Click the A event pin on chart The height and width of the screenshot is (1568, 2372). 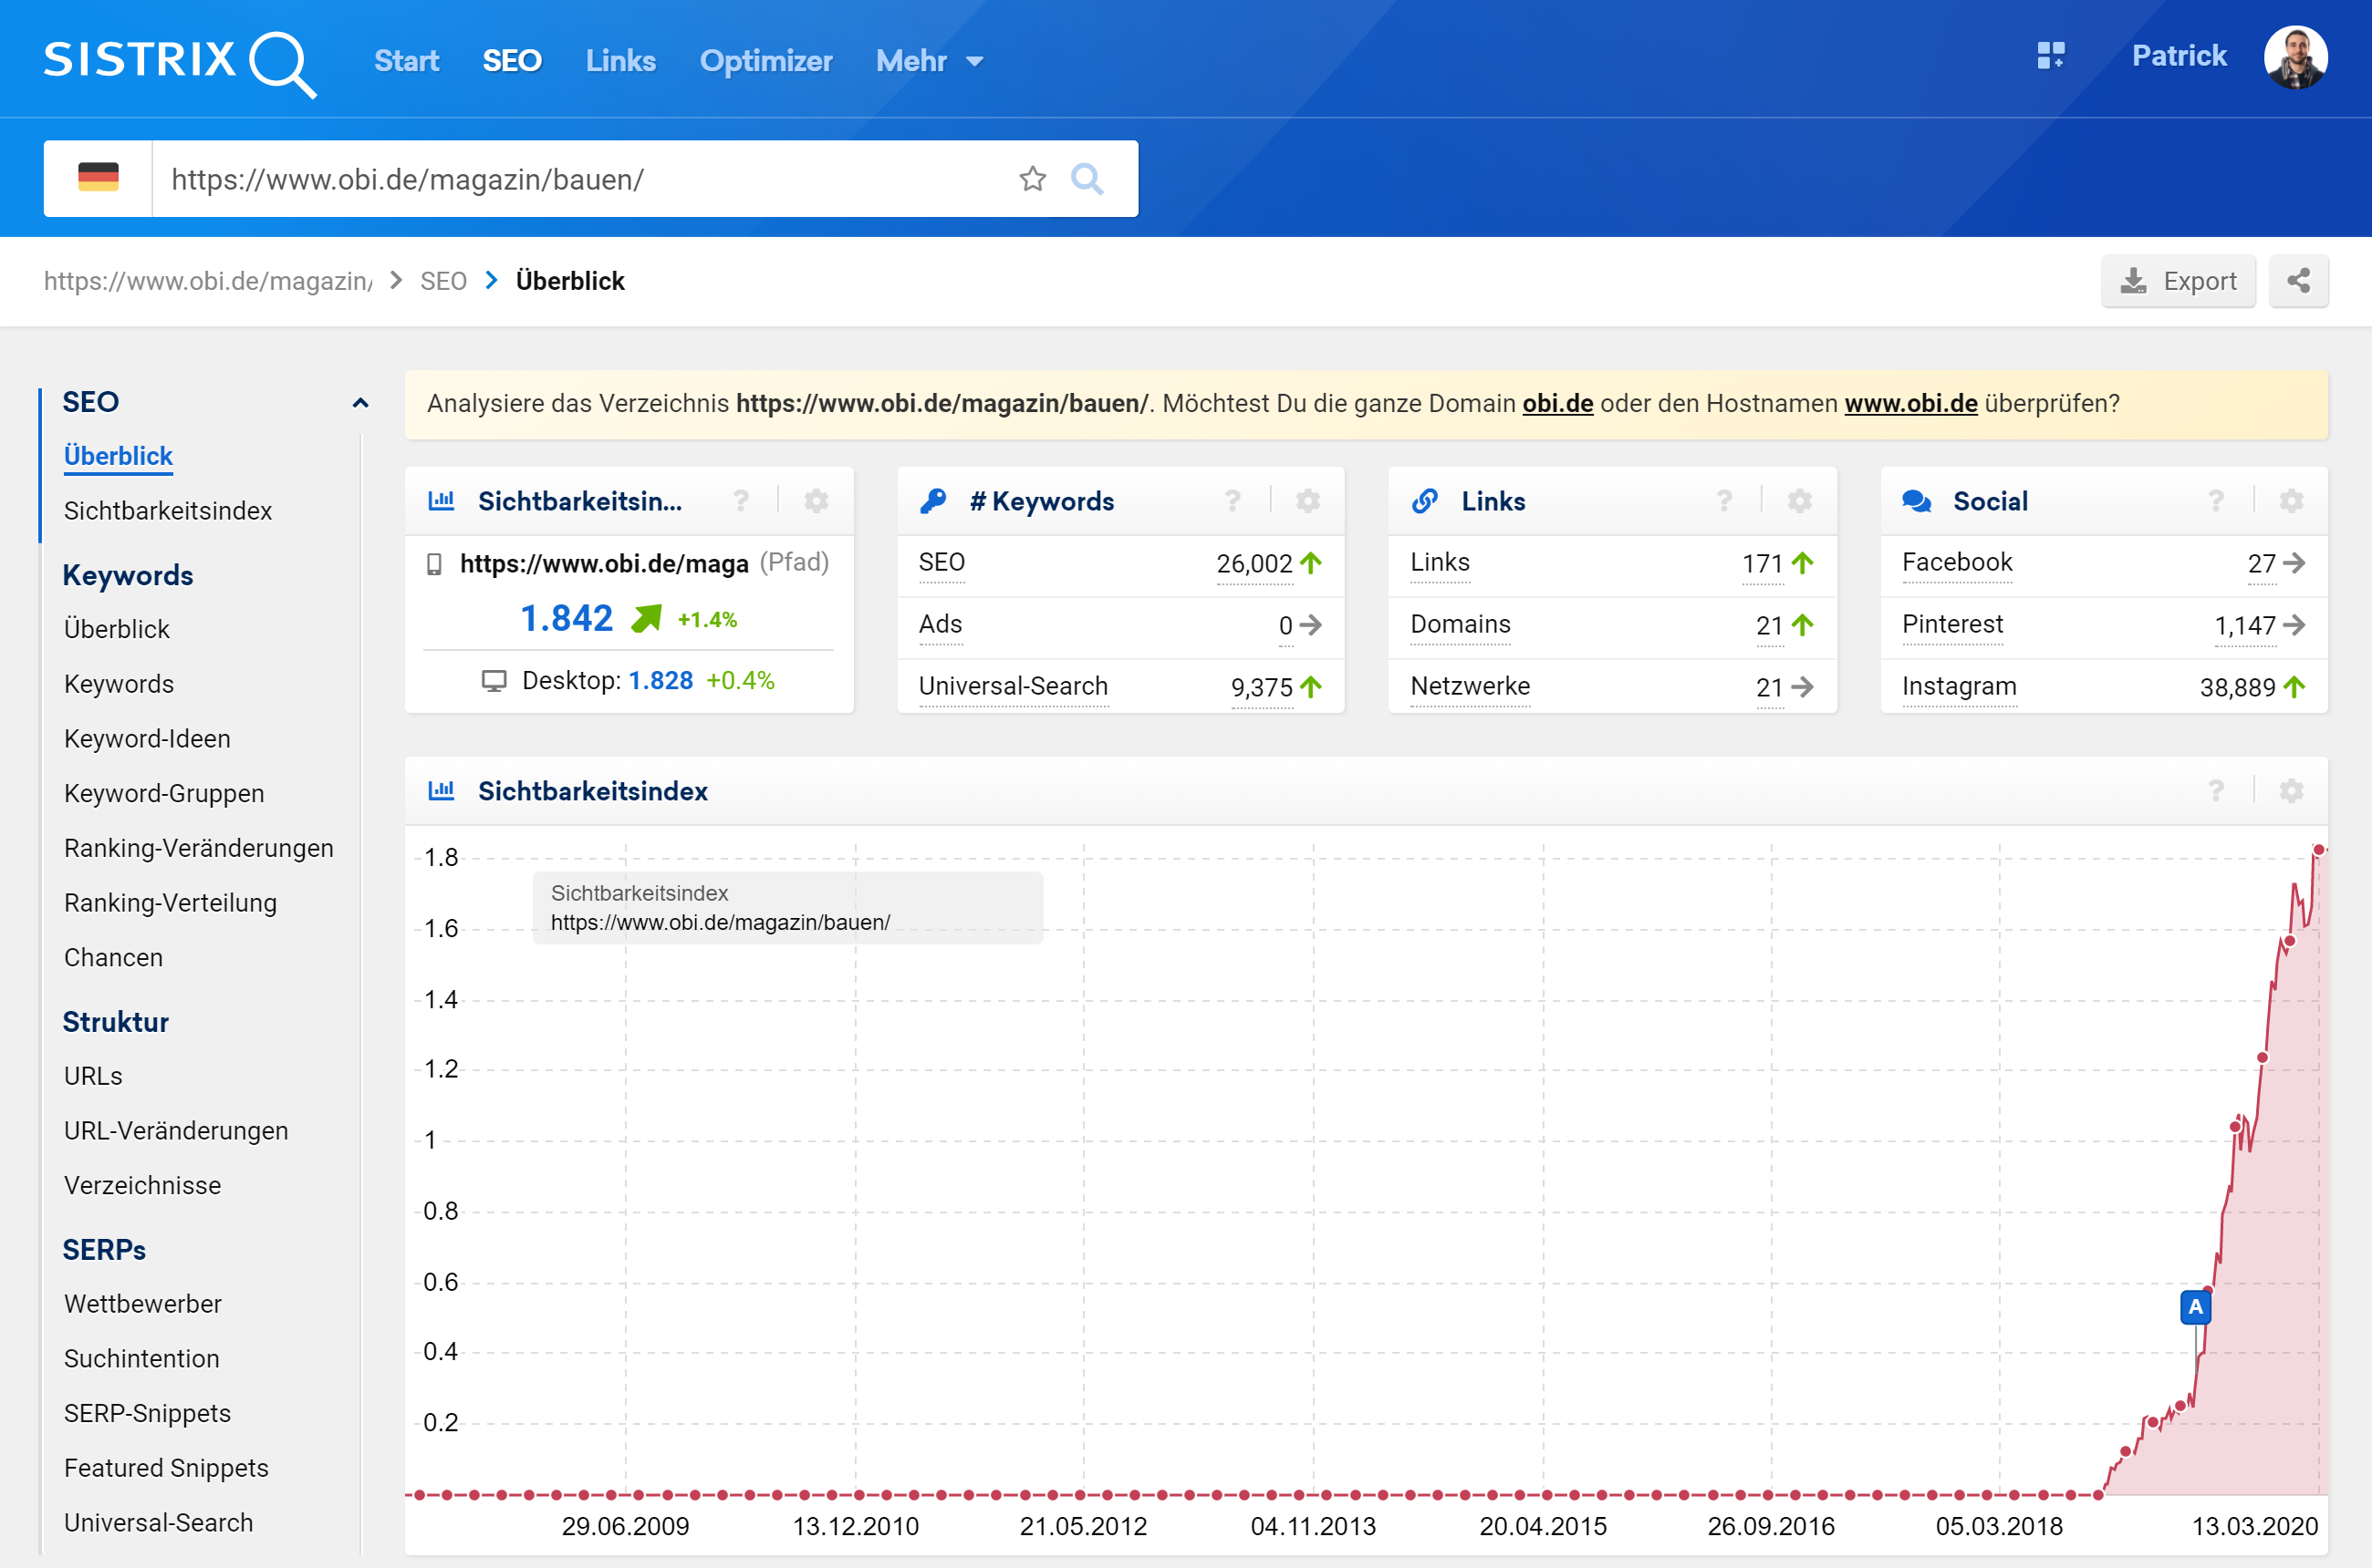click(2195, 1306)
